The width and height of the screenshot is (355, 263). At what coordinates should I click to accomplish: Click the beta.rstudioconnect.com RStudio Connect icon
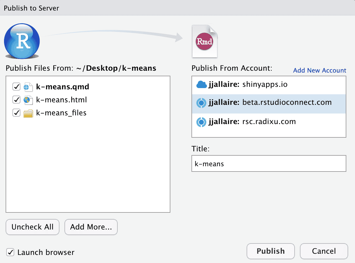coord(202,103)
